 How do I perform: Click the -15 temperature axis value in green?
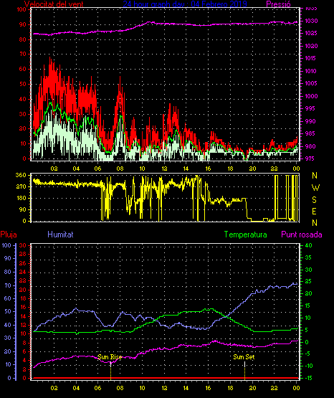click(308, 379)
